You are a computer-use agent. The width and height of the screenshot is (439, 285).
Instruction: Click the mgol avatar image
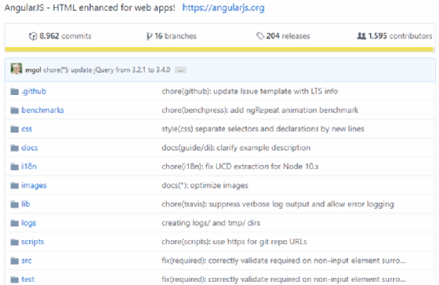pos(16,69)
